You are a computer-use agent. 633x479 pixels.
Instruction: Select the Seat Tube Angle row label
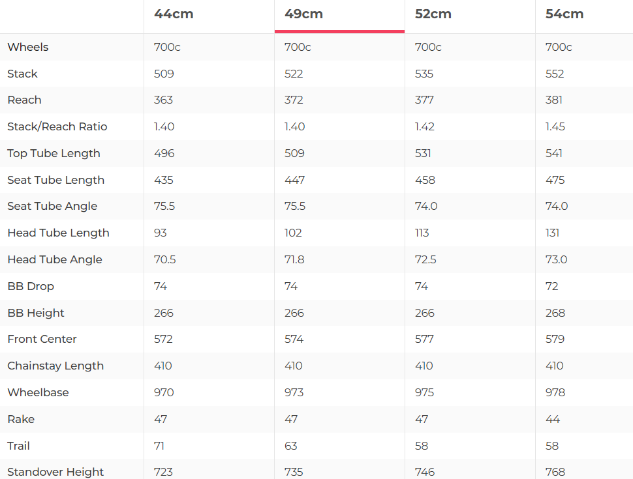click(x=52, y=206)
